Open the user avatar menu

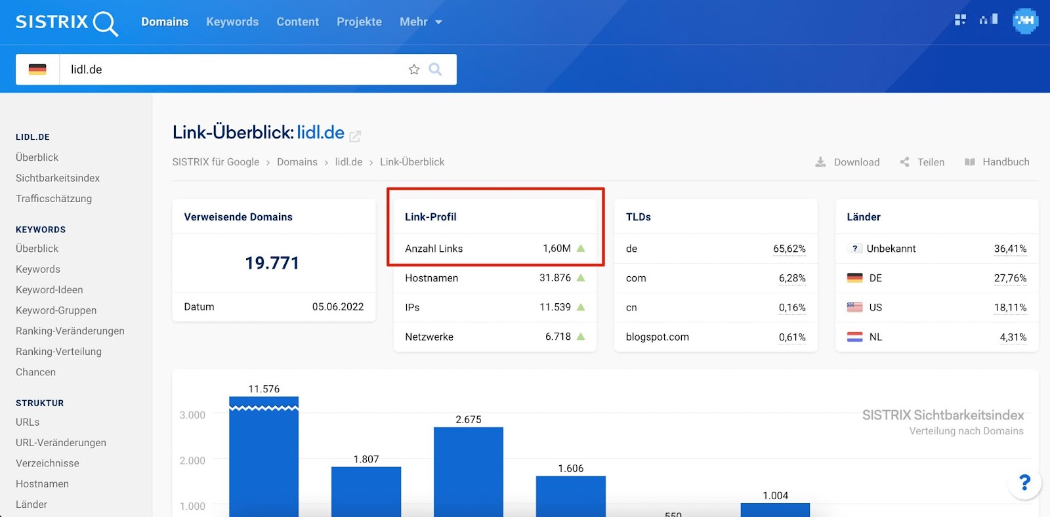pos(1025,21)
